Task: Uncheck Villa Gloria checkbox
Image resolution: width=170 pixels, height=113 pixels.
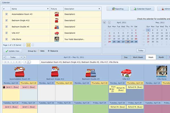Action: 7,39
